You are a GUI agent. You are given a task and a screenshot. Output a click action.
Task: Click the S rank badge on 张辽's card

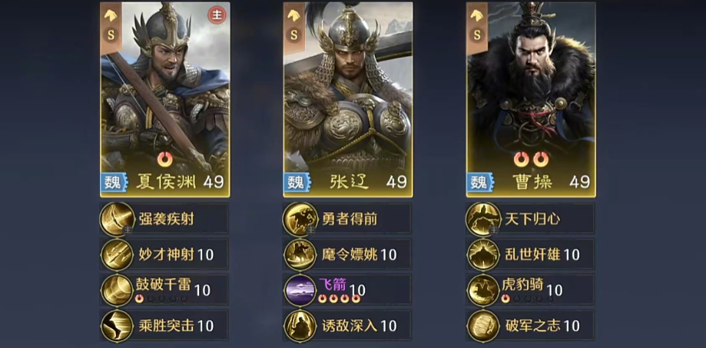[x=294, y=35]
